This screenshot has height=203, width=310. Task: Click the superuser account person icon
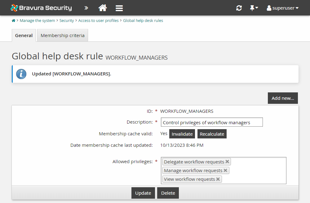[x=268, y=8]
